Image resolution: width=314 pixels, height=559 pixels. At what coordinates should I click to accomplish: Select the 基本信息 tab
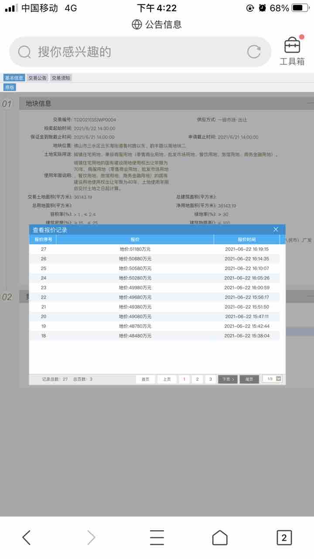click(14, 78)
